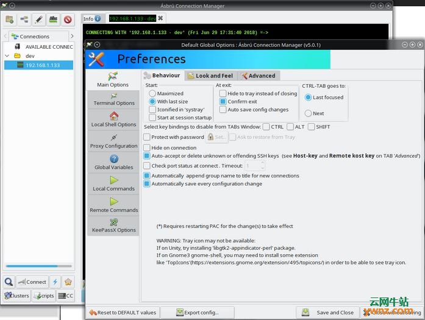Image resolution: width=425 pixels, height=320 pixels.
Task: Tick the SHIFT key binding checkbox
Action: [x=312, y=127]
